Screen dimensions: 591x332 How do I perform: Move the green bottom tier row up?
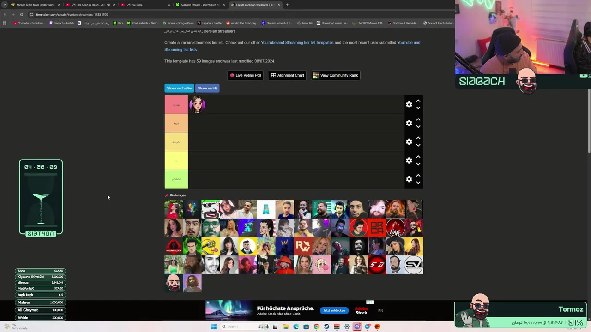(x=418, y=175)
